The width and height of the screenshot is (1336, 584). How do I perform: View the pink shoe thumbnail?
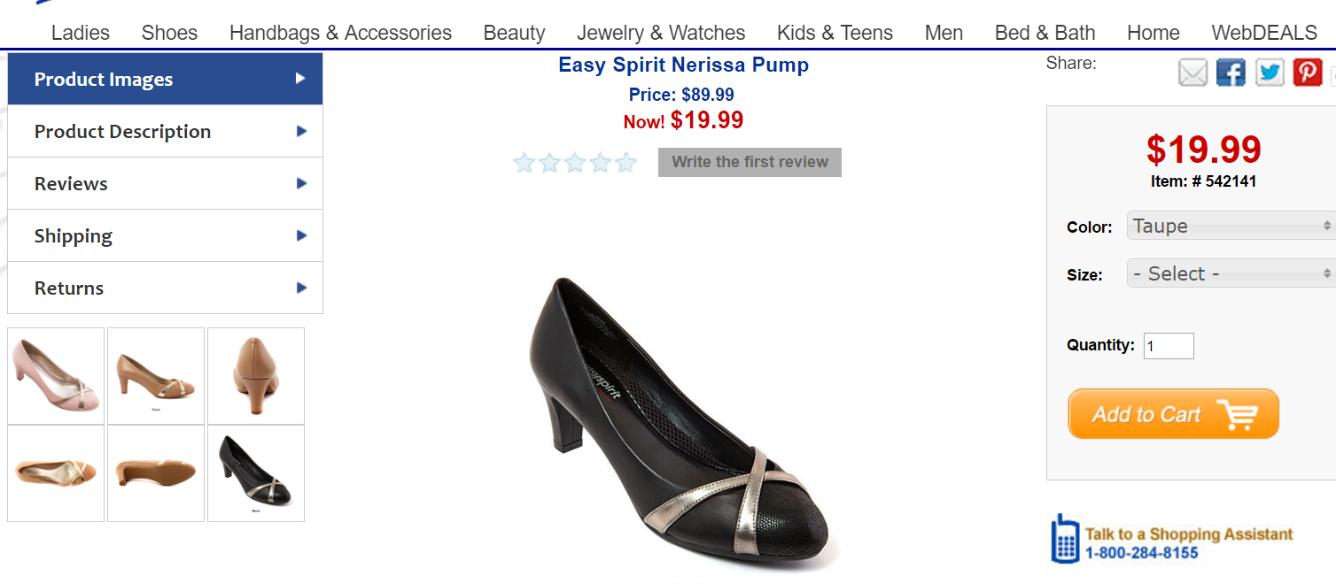56,376
